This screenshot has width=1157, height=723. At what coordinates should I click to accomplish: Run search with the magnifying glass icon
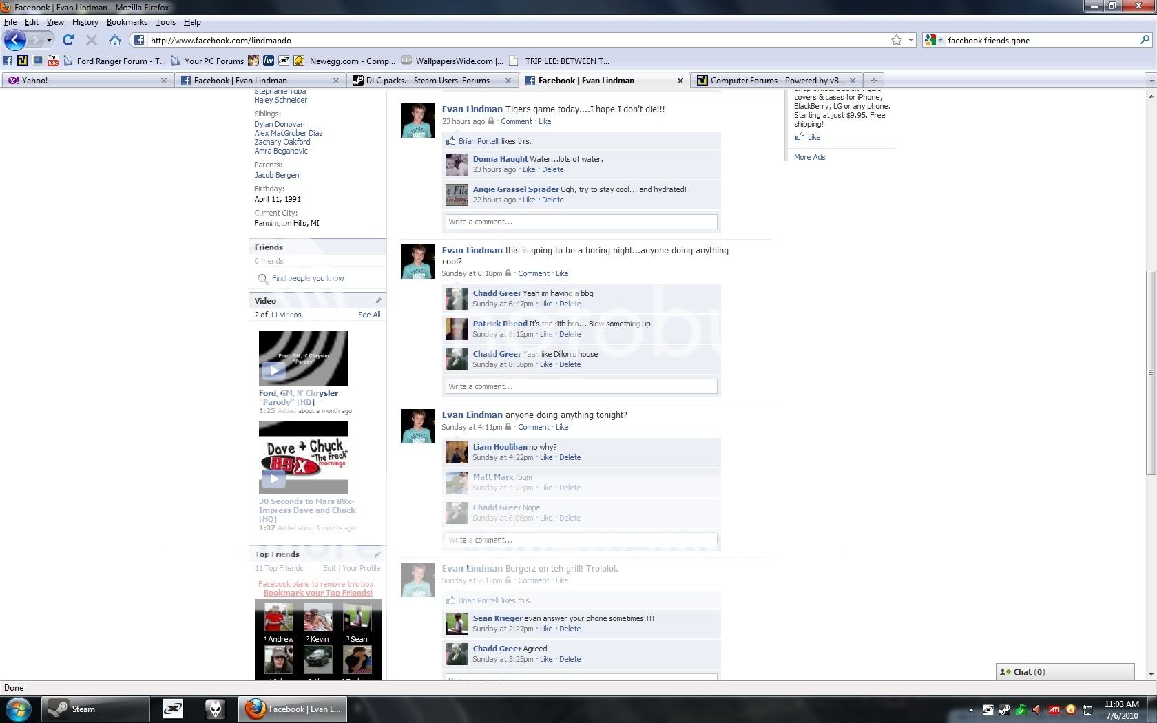(x=1145, y=40)
